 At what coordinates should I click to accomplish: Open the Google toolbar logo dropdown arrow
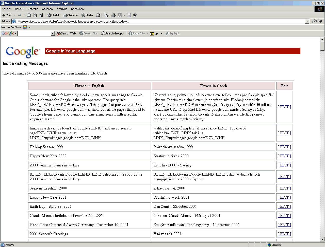[15, 33]
